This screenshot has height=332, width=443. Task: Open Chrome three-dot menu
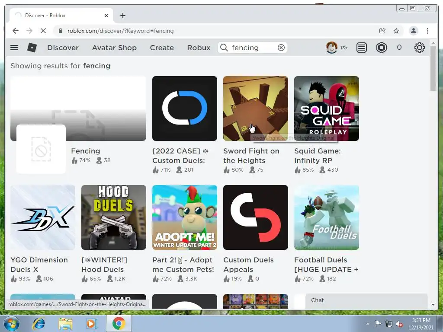point(428,31)
